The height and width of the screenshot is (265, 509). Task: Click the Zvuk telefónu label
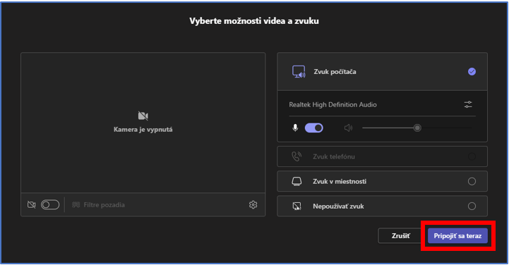point(334,156)
